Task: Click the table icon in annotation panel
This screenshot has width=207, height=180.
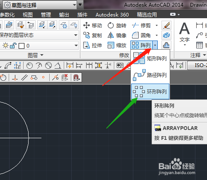Action: [200, 45]
